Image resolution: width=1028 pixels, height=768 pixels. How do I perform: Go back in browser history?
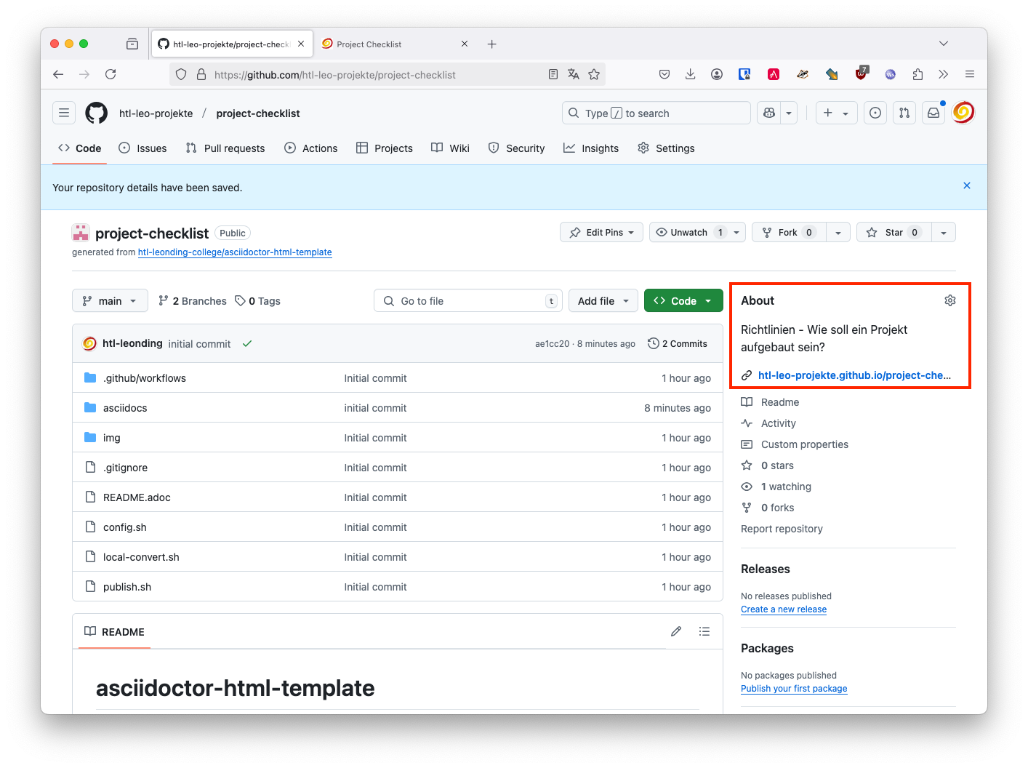58,74
